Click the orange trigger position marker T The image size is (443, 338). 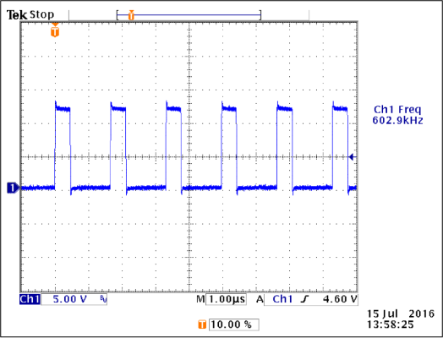[x=55, y=31]
